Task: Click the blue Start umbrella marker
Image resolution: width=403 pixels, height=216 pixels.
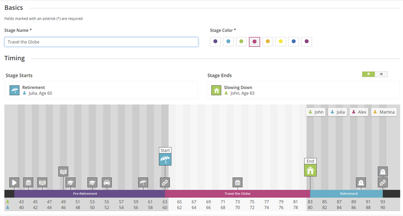Action: (x=165, y=159)
